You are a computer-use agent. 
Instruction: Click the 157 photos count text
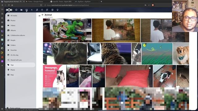click(x=49, y=17)
